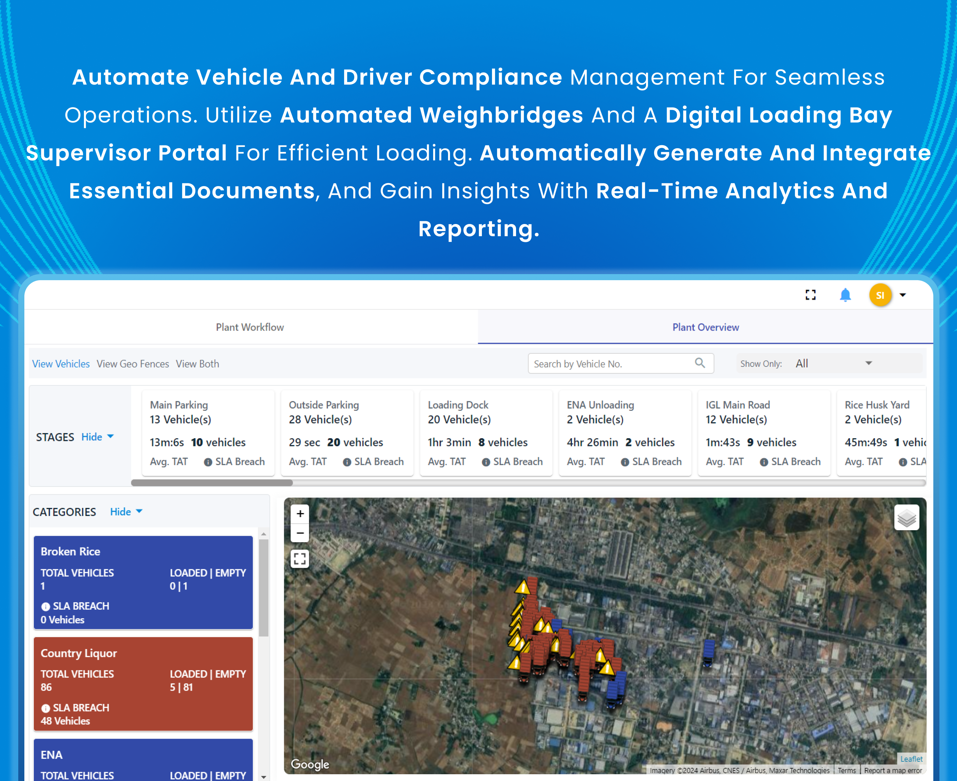The height and width of the screenshot is (781, 957).
Task: Switch to View Vehicles mode
Action: [61, 364]
